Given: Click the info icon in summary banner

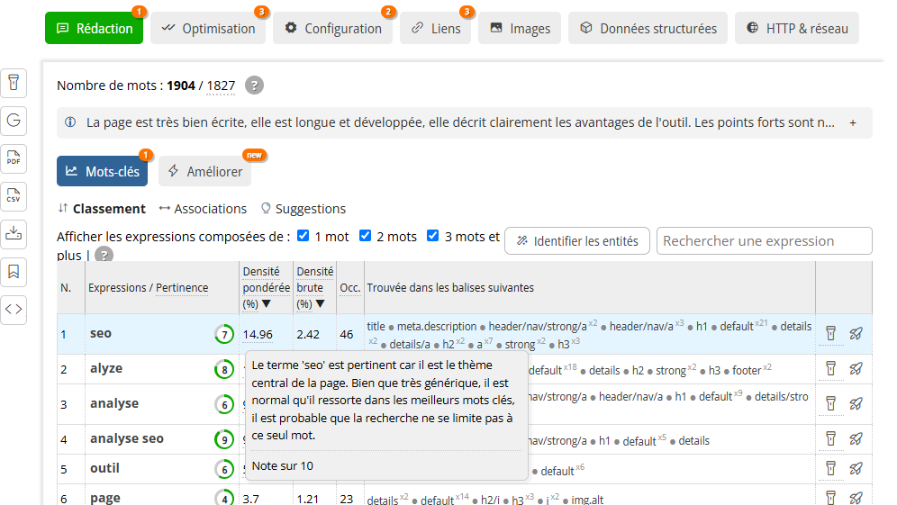Looking at the screenshot, I should pos(70,122).
